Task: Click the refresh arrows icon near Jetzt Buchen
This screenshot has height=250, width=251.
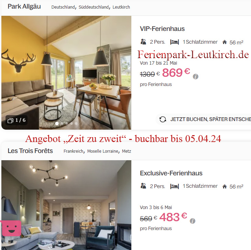Action: click(x=163, y=119)
